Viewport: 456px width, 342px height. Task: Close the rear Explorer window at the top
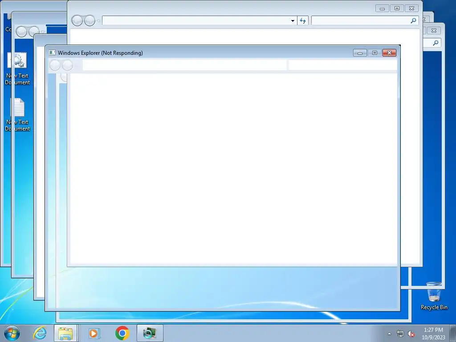tap(412, 8)
